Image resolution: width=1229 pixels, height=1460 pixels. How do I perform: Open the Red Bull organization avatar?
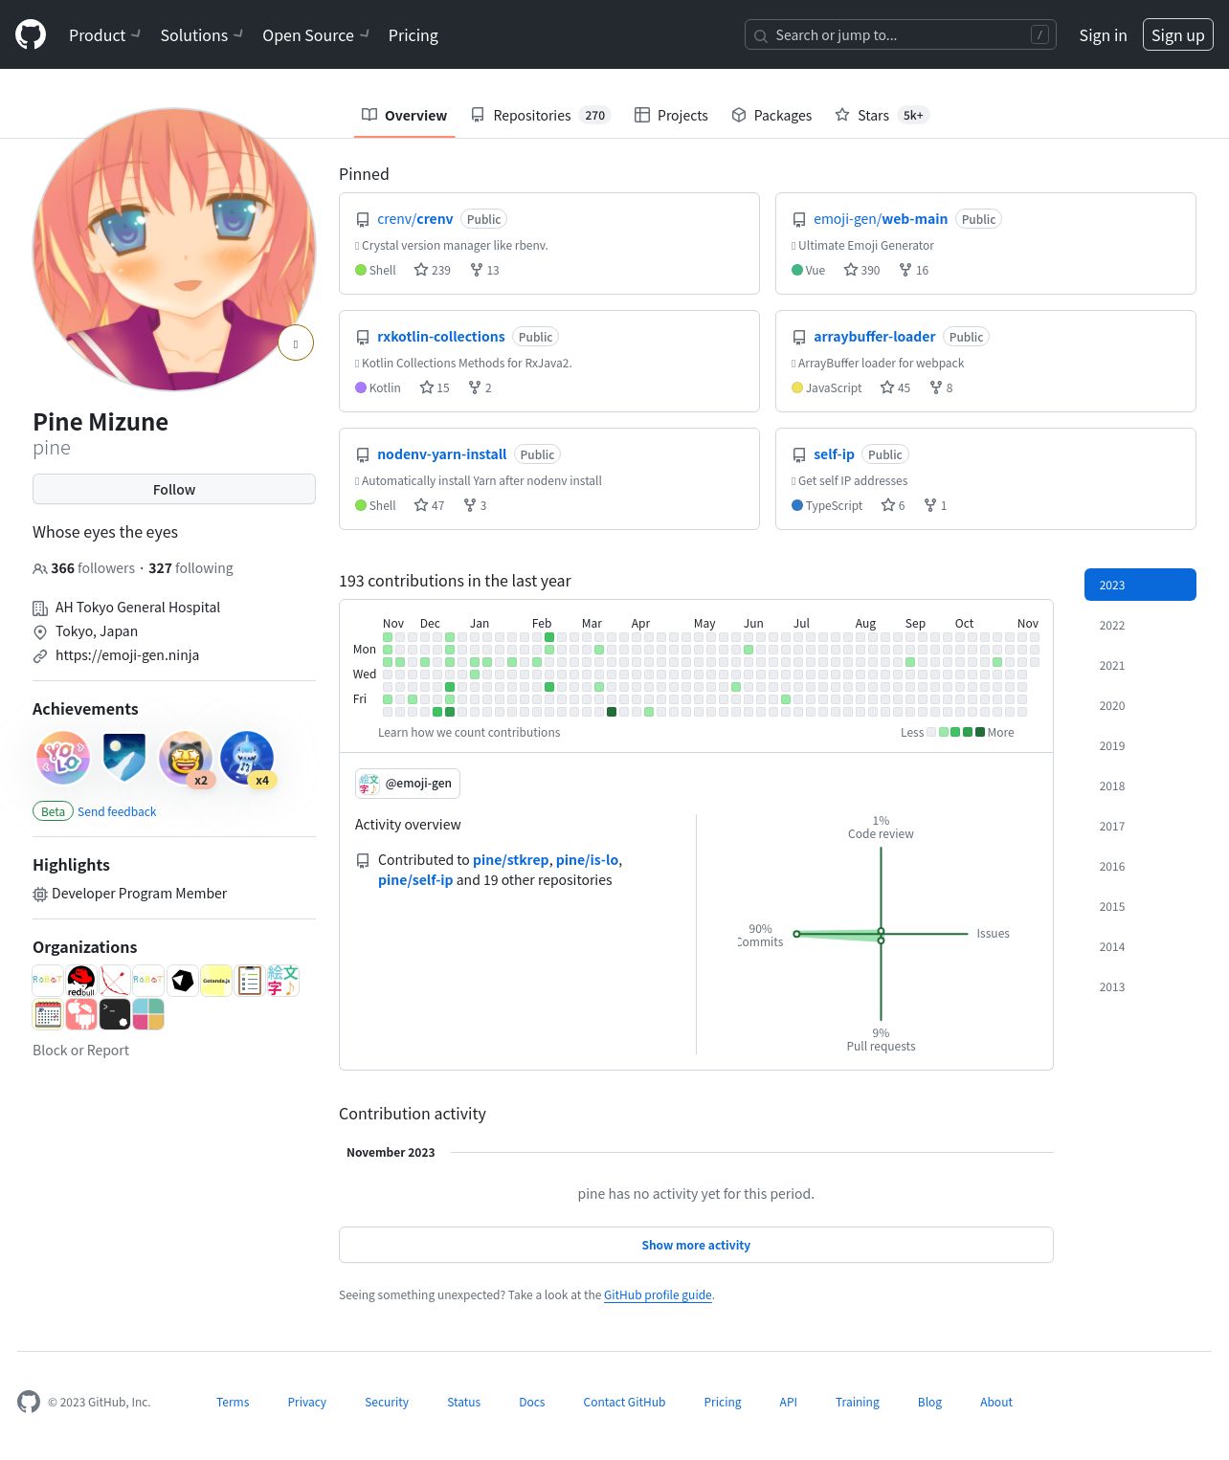click(x=81, y=981)
